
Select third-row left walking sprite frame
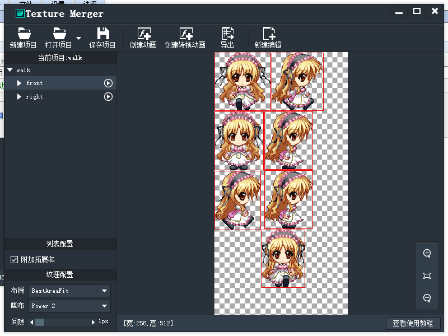coord(237,200)
